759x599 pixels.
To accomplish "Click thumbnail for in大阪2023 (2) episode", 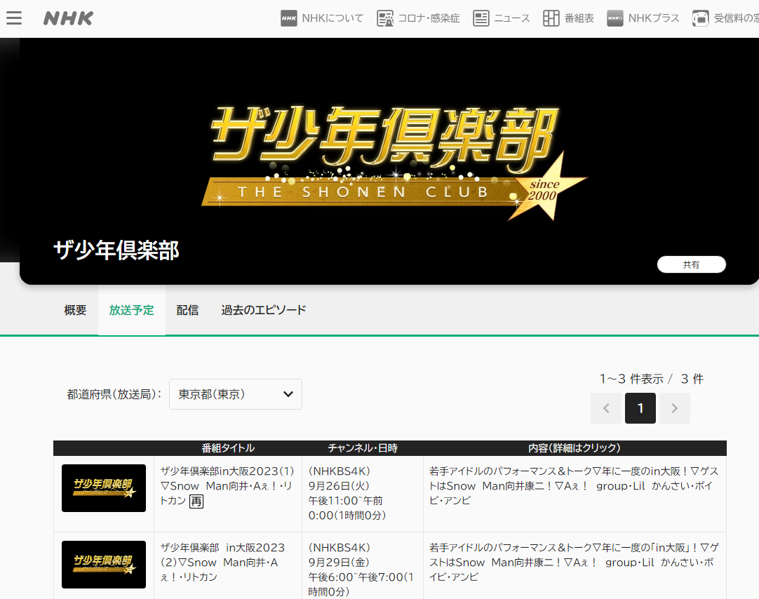I will tap(104, 565).
